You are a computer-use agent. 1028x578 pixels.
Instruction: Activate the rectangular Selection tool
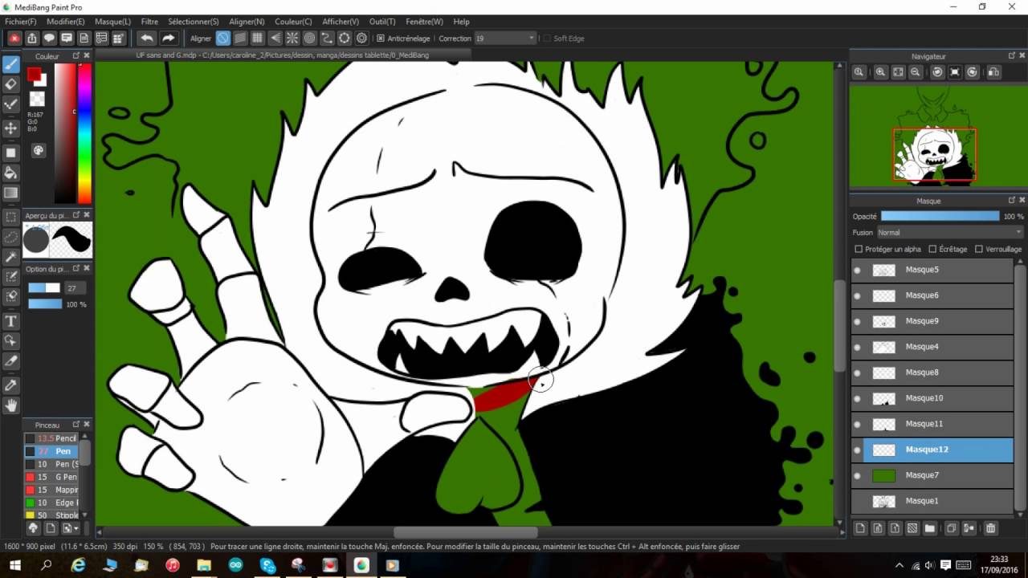(11, 217)
